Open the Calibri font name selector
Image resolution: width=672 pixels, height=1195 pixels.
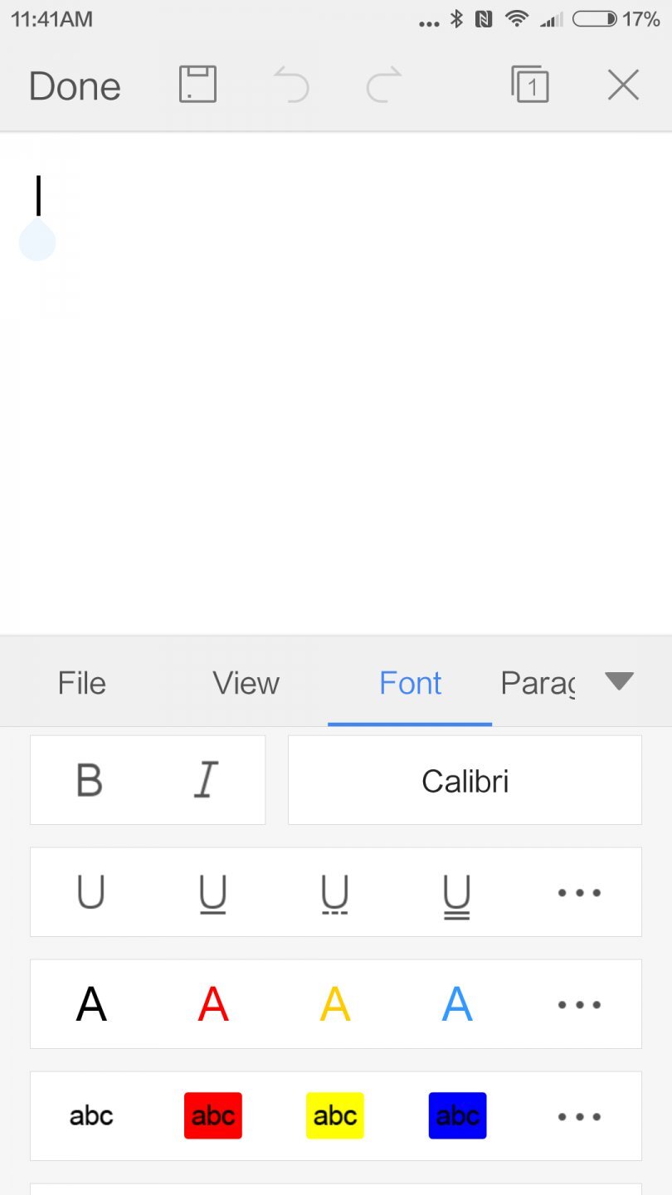coord(465,780)
